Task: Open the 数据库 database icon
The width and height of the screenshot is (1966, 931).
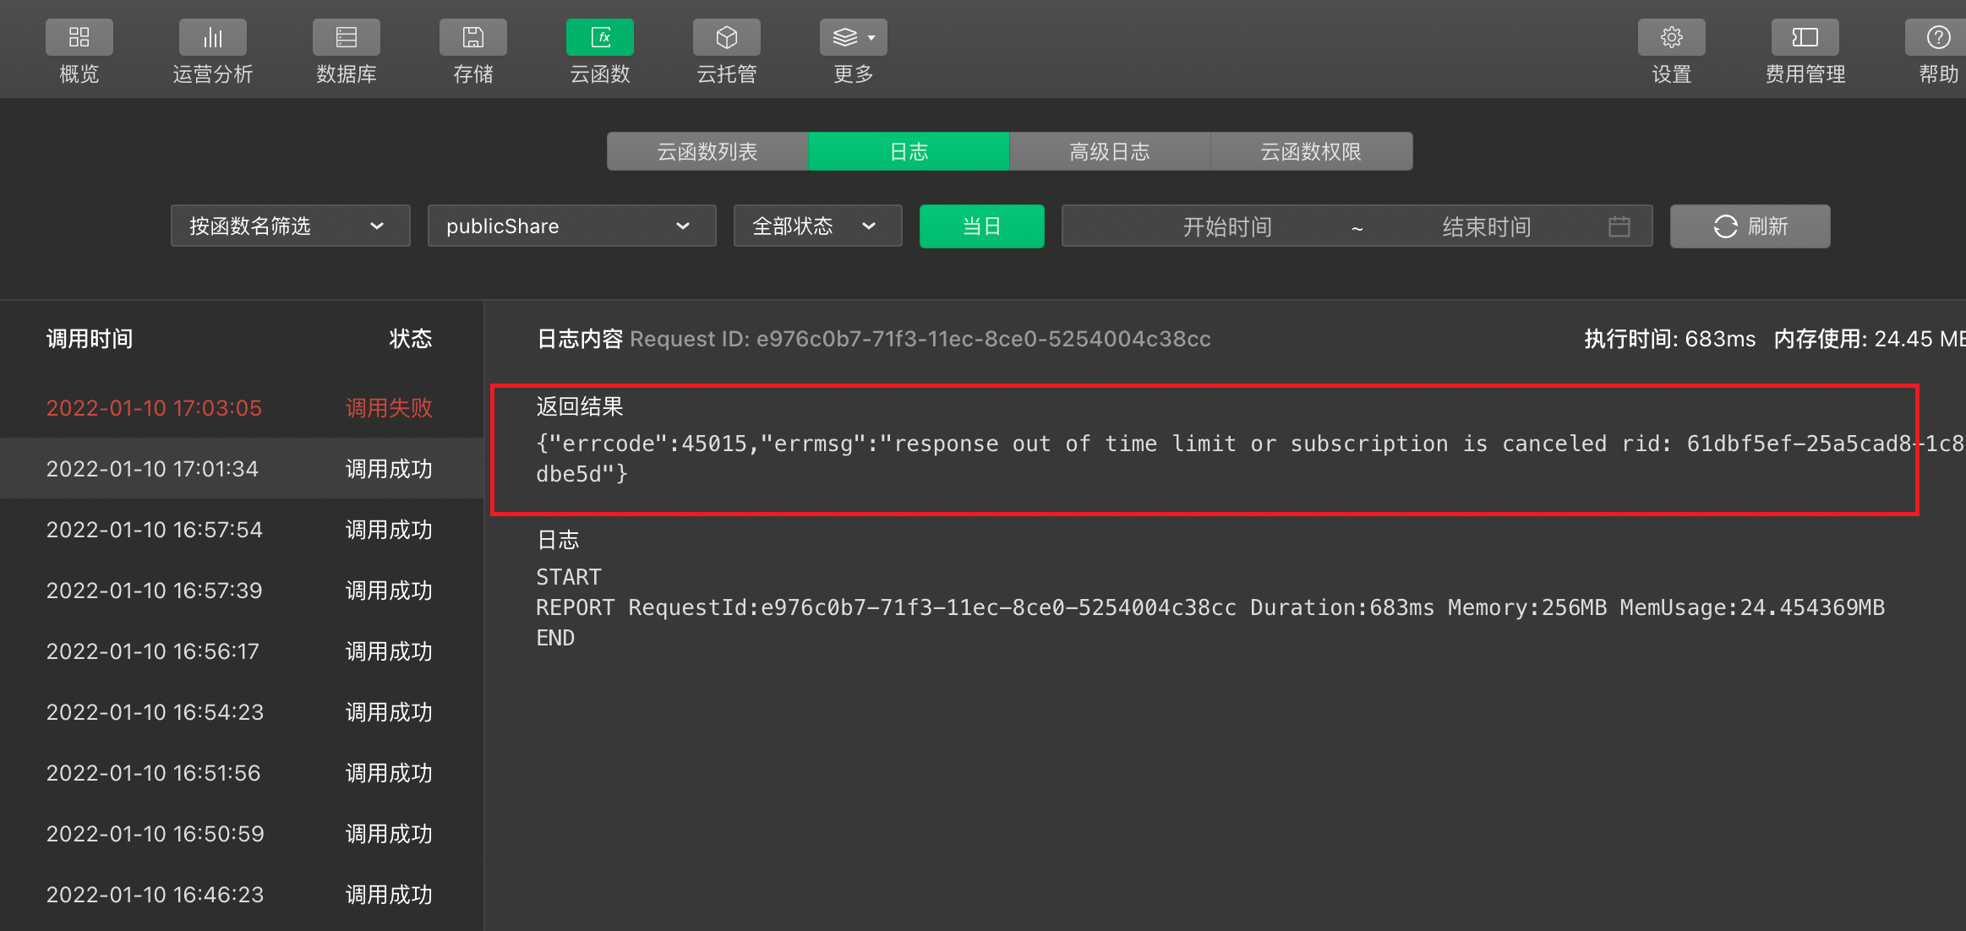Action: pyautogui.click(x=346, y=37)
